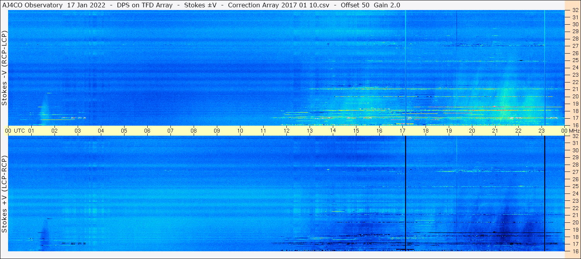Viewport: 581px width, 259px height.
Task: Click the 23 MHz label of Stokes +V panel
Action: point(575,201)
